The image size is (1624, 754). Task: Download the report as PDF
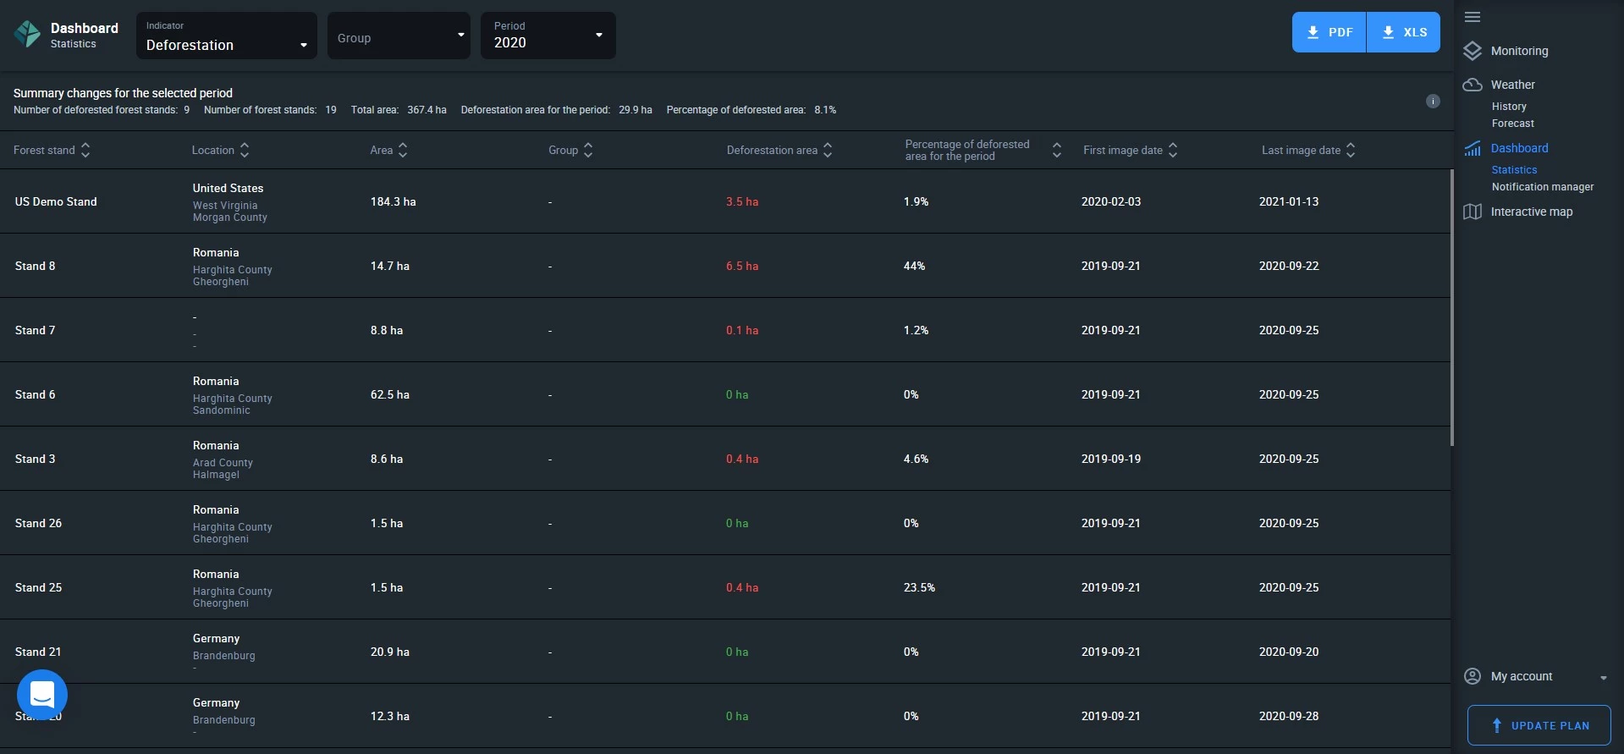click(1329, 32)
